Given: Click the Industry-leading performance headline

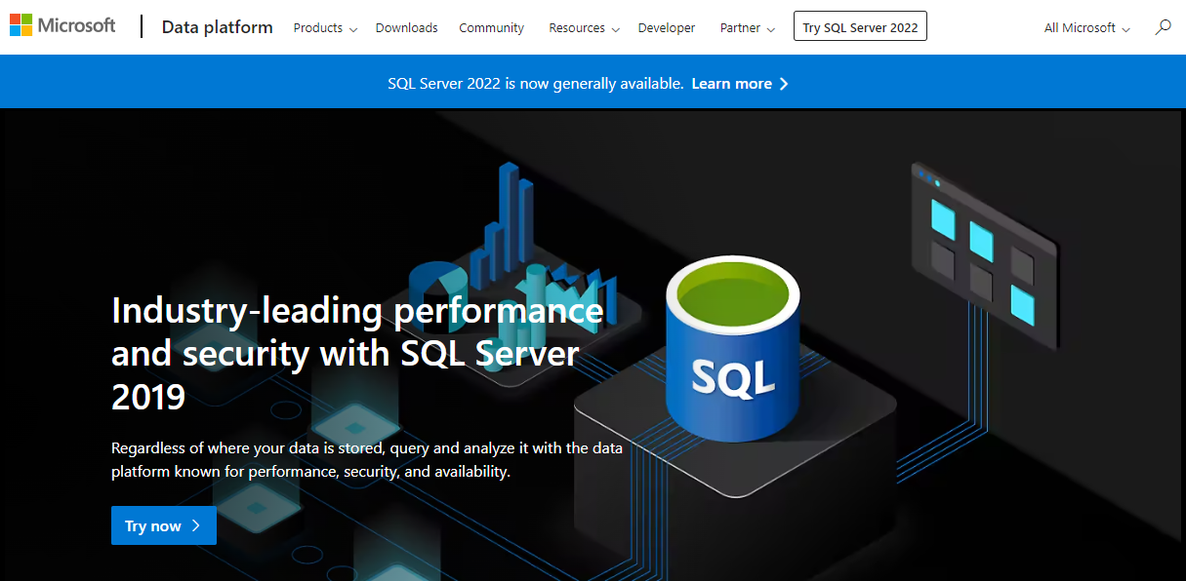Looking at the screenshot, I should [356, 352].
